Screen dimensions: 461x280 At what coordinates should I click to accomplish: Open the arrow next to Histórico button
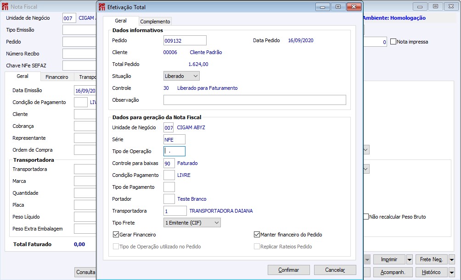[452, 272]
